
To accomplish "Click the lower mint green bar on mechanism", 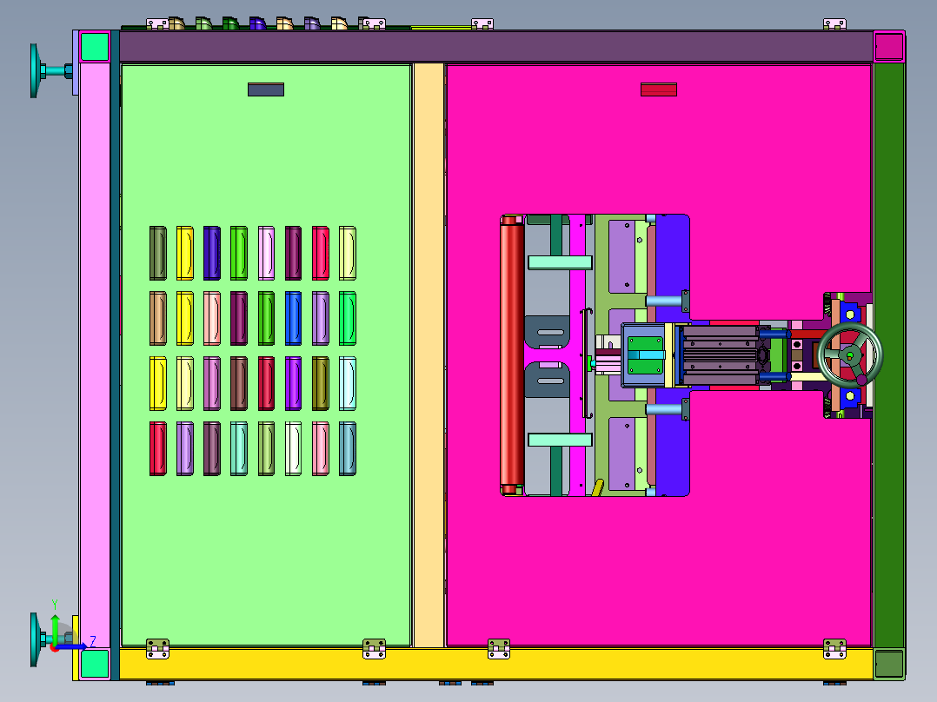I will (x=560, y=440).
